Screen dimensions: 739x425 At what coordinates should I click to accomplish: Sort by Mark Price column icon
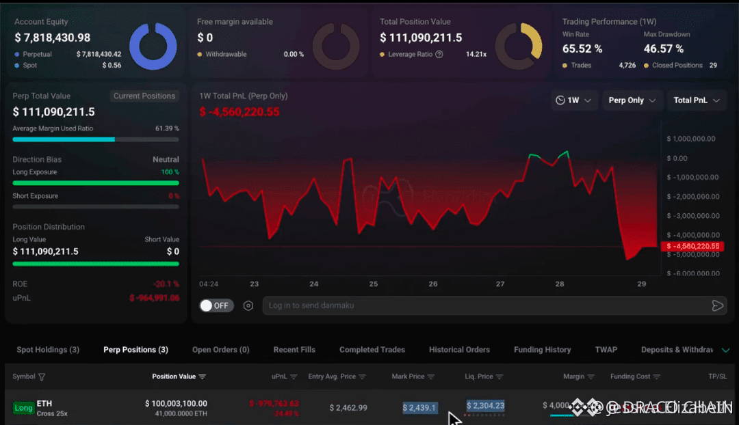coord(431,376)
